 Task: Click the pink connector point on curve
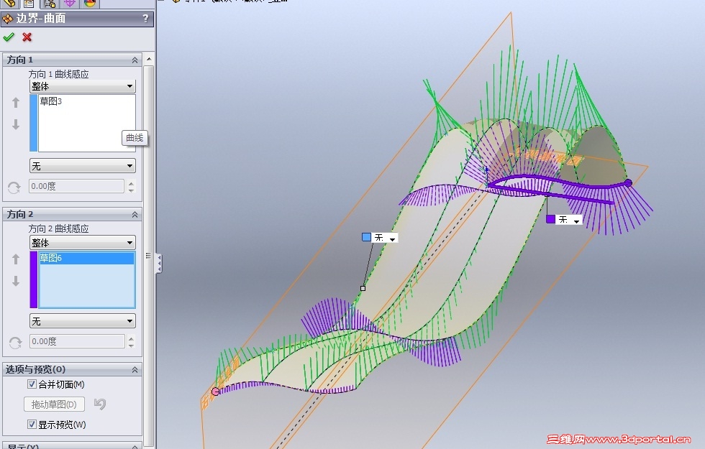pos(215,392)
